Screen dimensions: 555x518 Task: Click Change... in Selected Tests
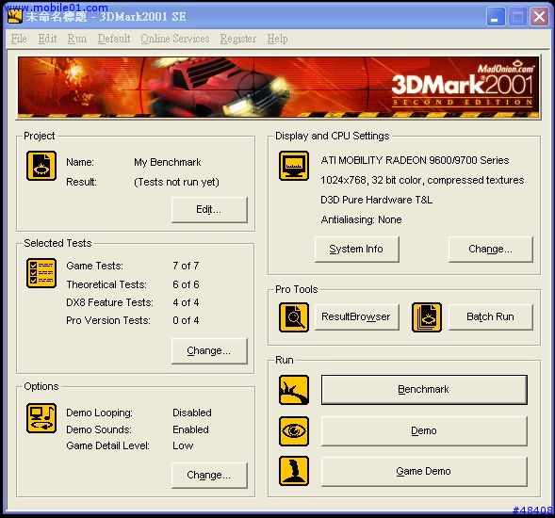pyautogui.click(x=209, y=350)
